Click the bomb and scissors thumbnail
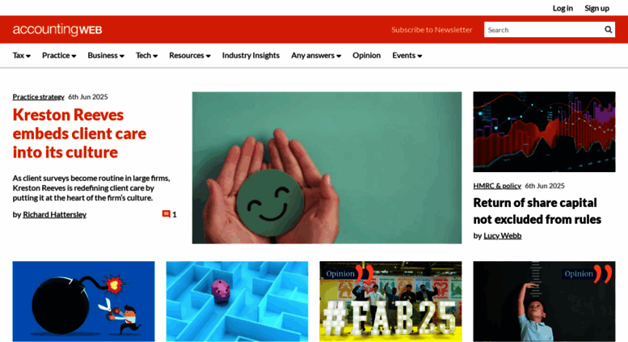This screenshot has width=628, height=342. [83, 301]
